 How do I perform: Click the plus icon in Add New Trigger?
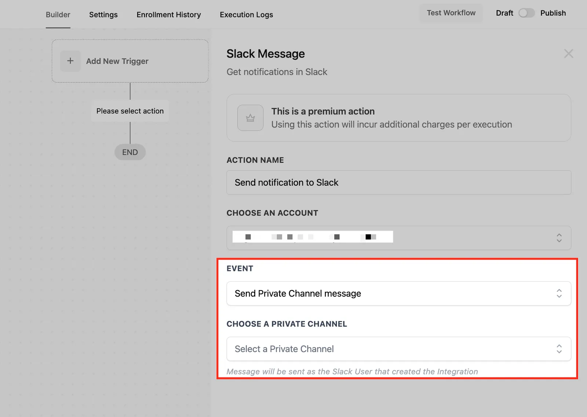coord(70,61)
